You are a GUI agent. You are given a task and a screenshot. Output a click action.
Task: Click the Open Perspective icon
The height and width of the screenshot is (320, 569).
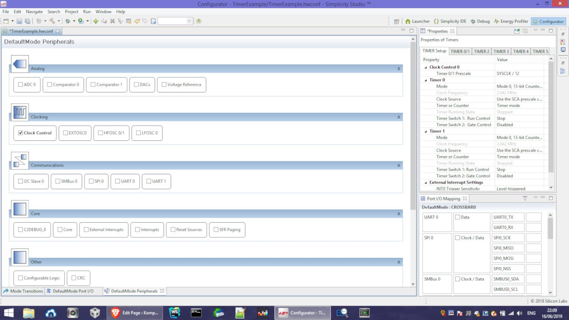pyautogui.click(x=396, y=21)
